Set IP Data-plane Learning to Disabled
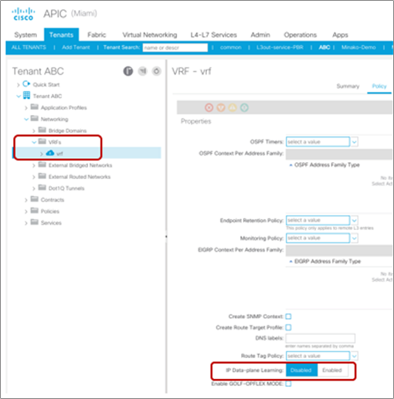This screenshot has width=394, height=399. click(x=301, y=370)
